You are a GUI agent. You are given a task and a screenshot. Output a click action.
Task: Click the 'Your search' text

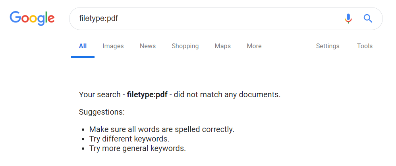click(x=99, y=95)
